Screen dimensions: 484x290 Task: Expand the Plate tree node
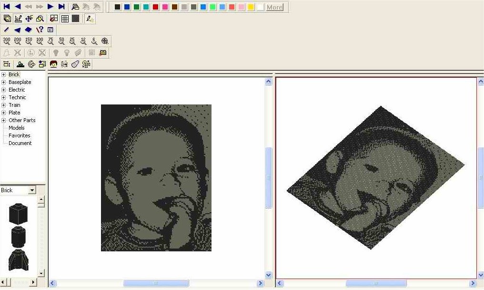point(3,113)
